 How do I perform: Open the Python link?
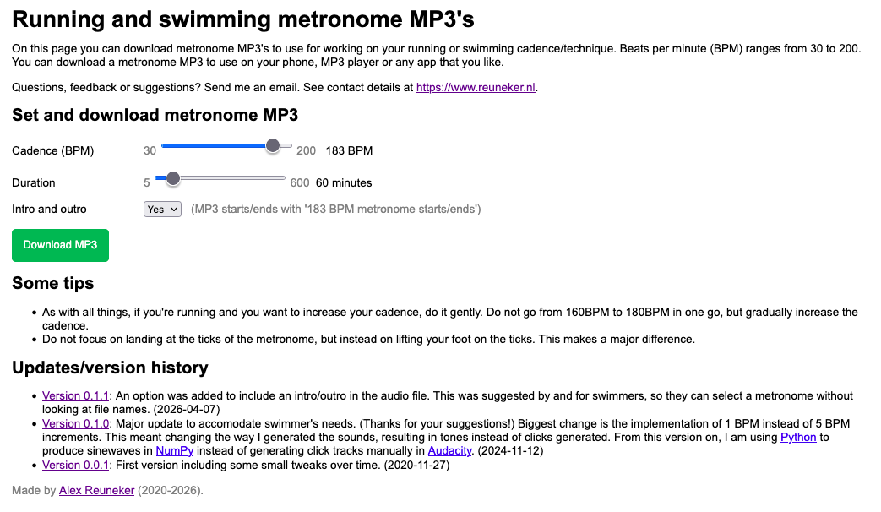pos(800,437)
